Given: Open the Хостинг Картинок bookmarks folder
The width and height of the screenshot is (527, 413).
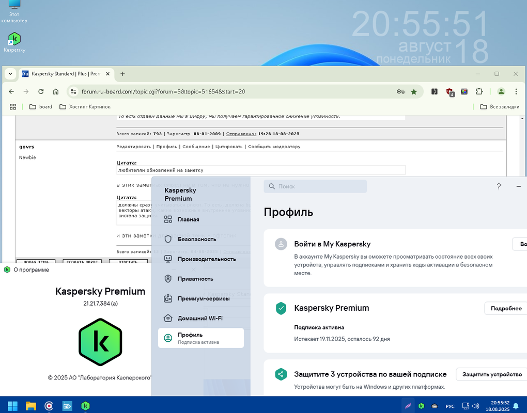Looking at the screenshot, I should pyautogui.click(x=85, y=107).
